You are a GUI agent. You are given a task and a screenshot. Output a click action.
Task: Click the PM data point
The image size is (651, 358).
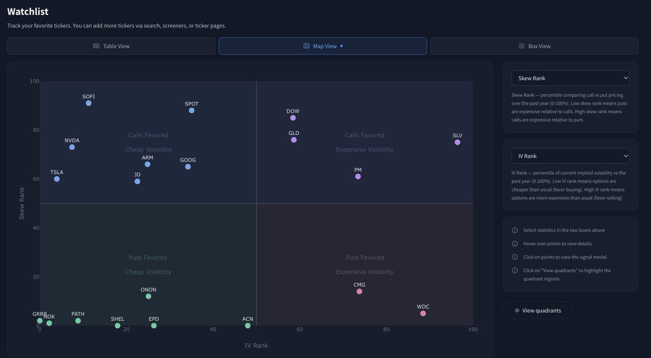click(x=358, y=176)
